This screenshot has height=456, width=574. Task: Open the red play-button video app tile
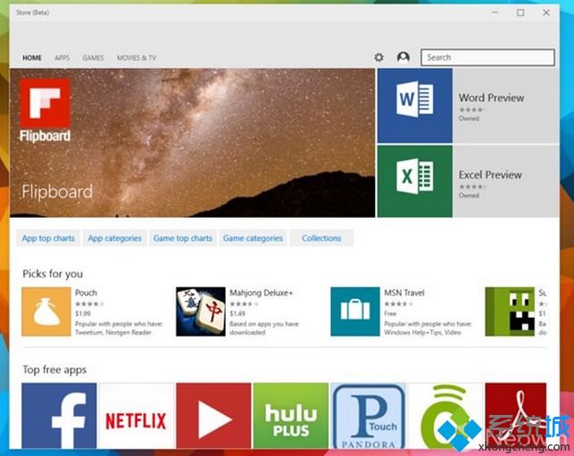click(x=213, y=415)
